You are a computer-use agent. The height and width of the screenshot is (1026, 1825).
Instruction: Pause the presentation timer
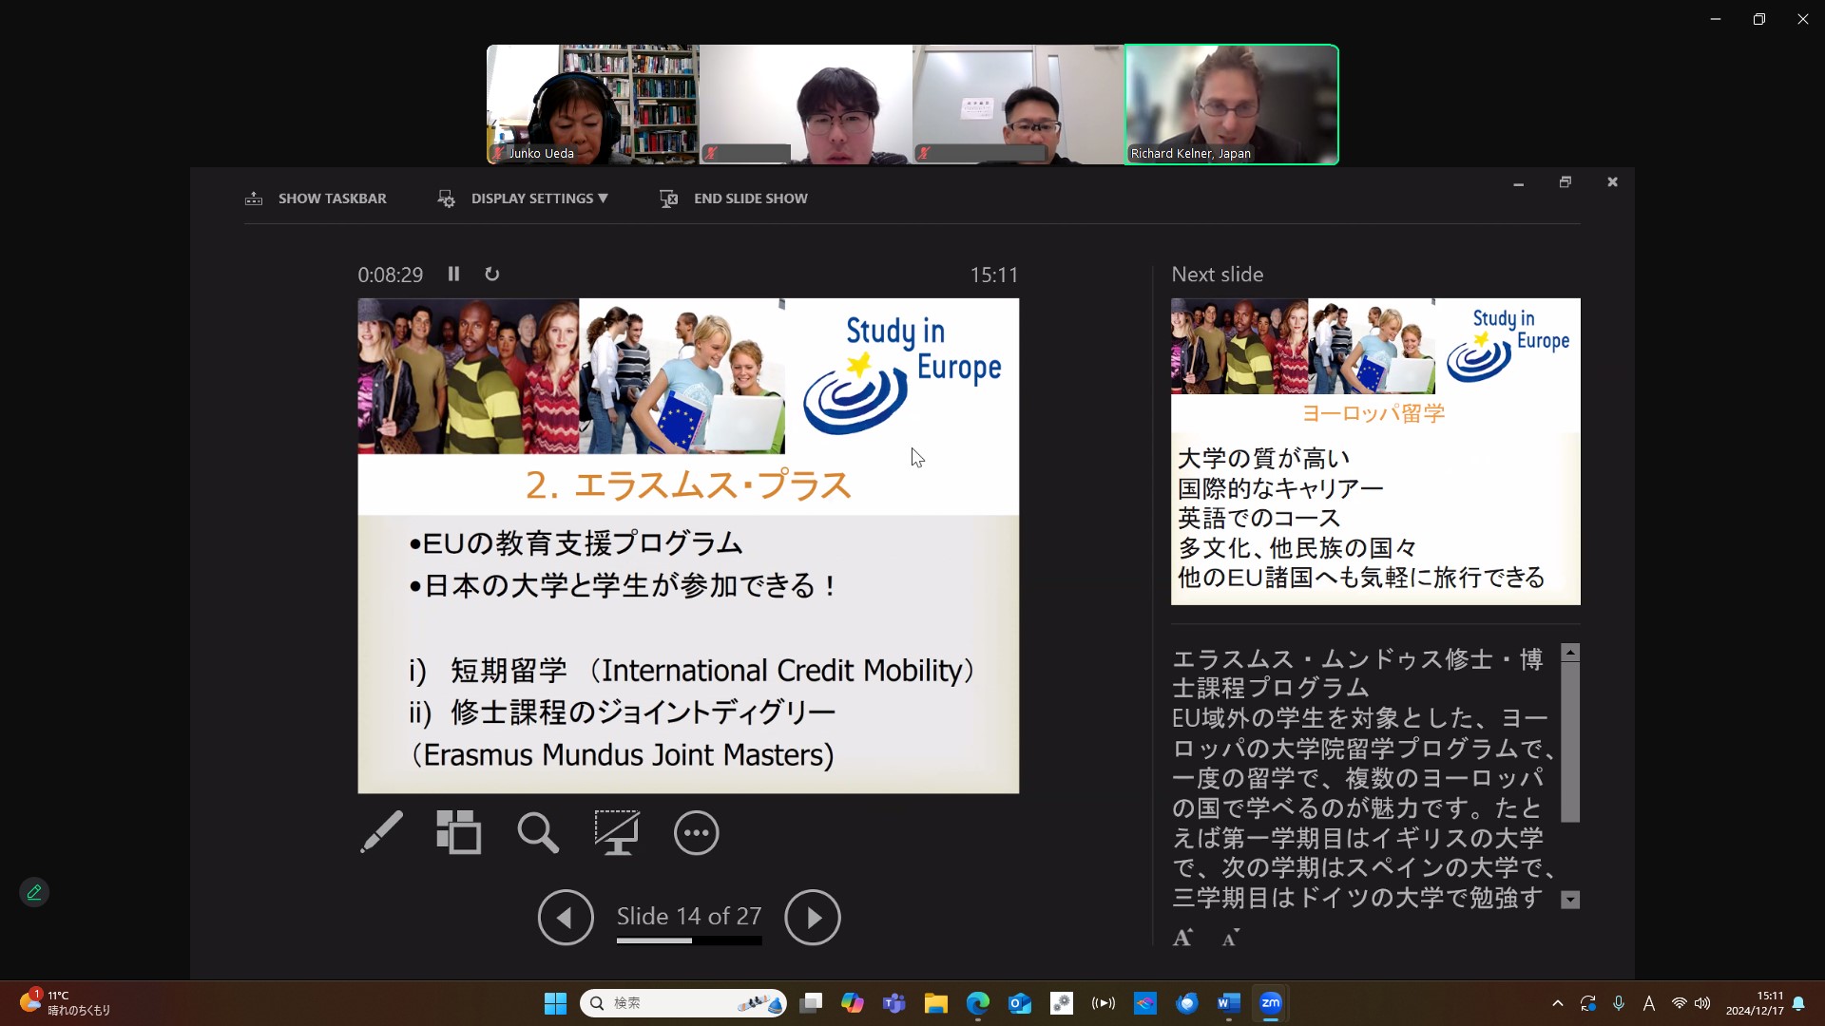(453, 274)
